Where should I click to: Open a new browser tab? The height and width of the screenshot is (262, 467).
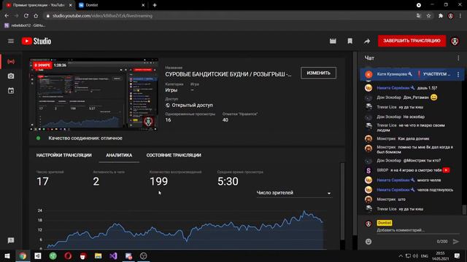click(x=155, y=5)
